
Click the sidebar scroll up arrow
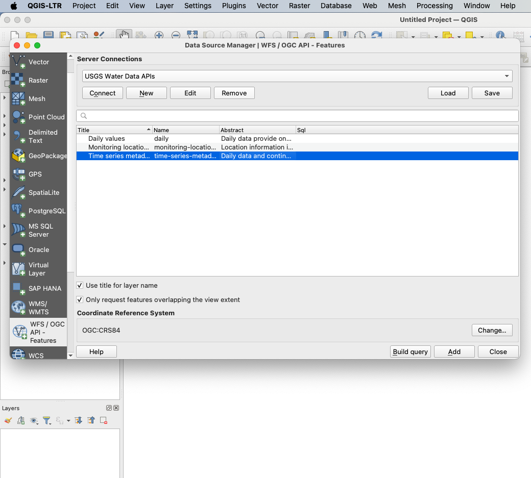coord(70,56)
